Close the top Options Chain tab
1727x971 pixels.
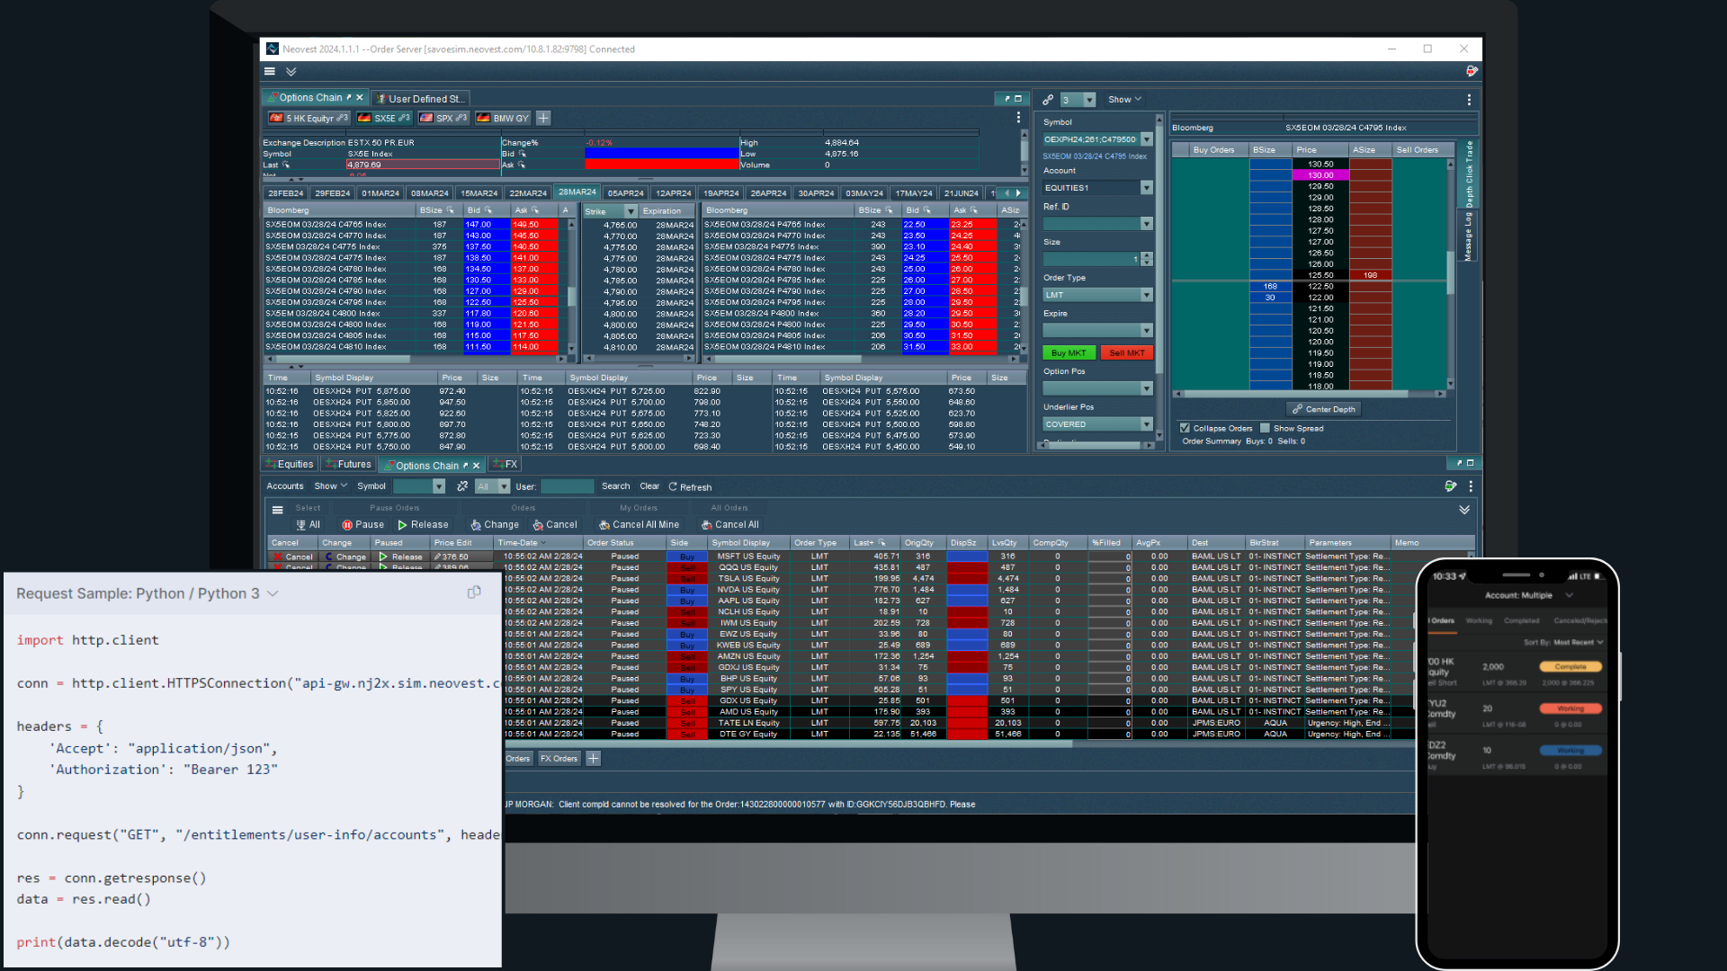tap(360, 98)
